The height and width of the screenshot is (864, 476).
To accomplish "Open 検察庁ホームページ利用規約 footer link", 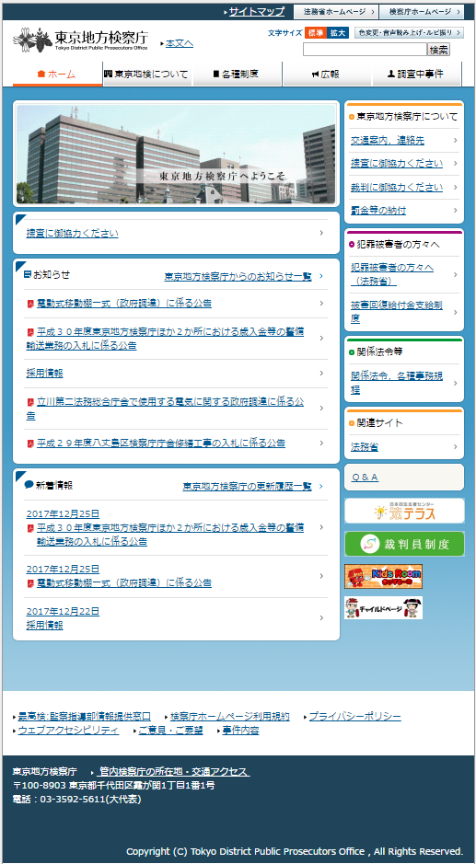I will (x=230, y=717).
